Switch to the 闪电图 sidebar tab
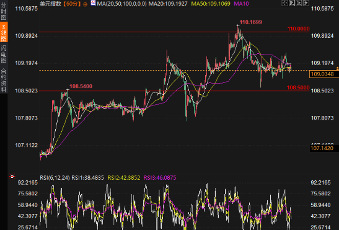Image resolution: width=339 pixels, height=230 pixels. 4,54
